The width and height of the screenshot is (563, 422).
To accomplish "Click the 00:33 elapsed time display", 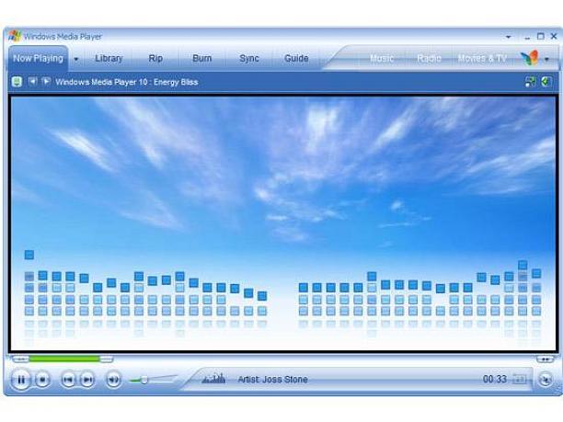I will [x=495, y=379].
